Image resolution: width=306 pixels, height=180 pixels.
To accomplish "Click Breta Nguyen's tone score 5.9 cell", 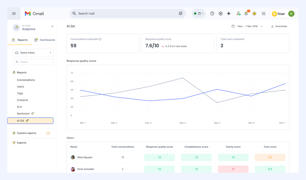I will tap(270, 157).
